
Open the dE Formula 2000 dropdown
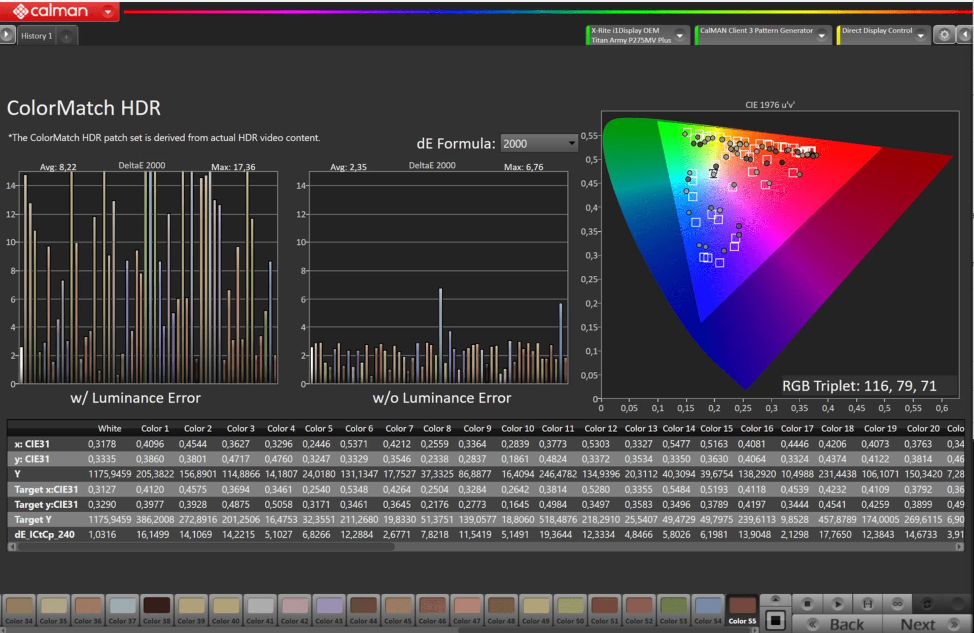tap(539, 144)
